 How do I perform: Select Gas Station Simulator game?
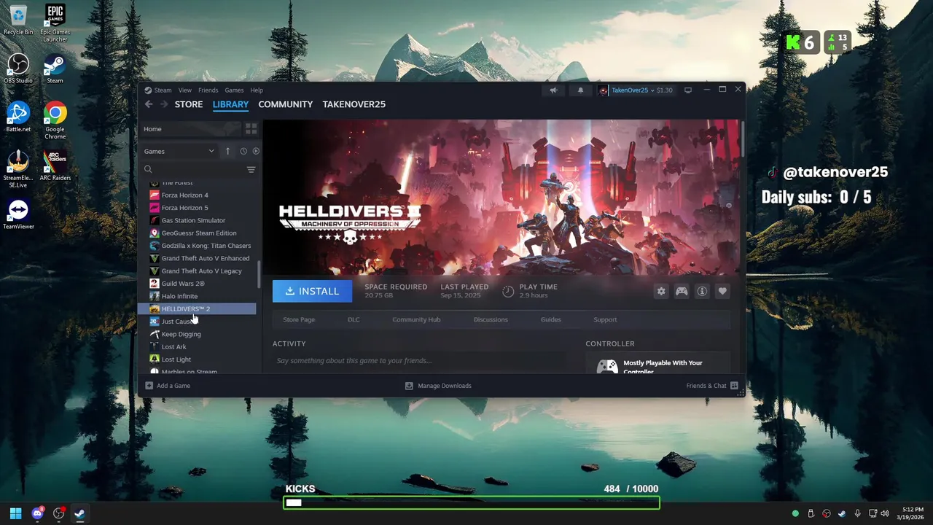pos(197,220)
